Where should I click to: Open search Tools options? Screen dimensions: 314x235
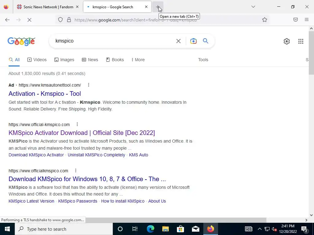(x=203, y=60)
